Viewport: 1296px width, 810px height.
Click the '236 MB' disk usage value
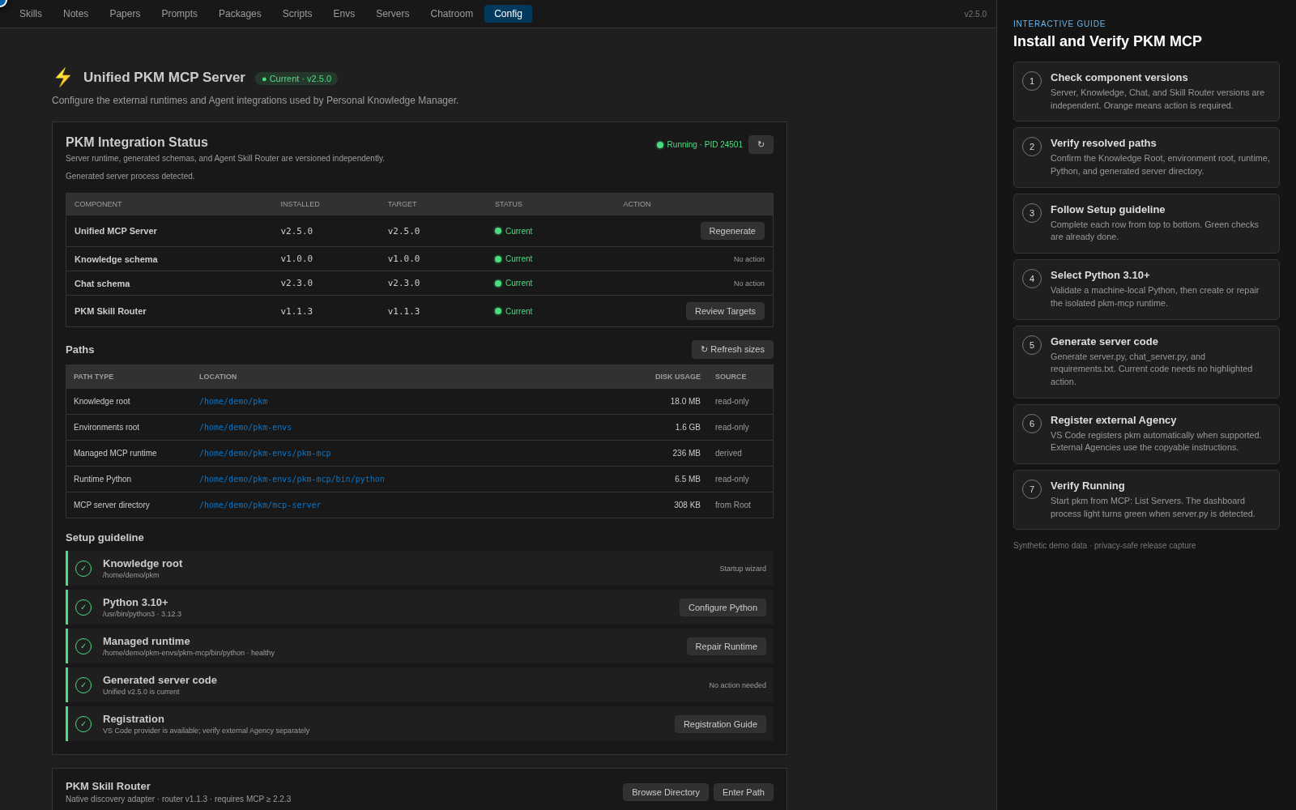(x=686, y=454)
